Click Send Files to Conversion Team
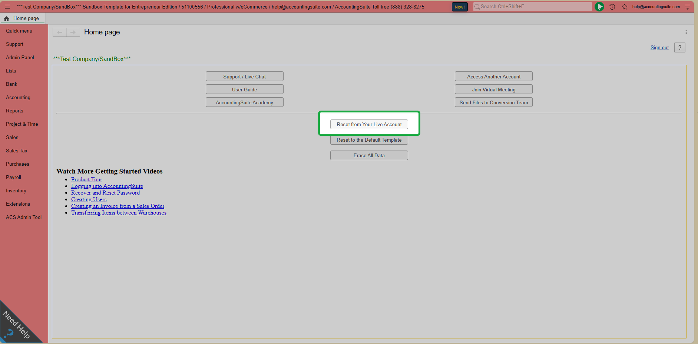 [x=494, y=102]
